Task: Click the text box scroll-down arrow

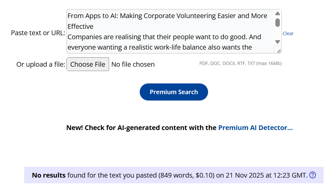Action: tap(277, 42)
